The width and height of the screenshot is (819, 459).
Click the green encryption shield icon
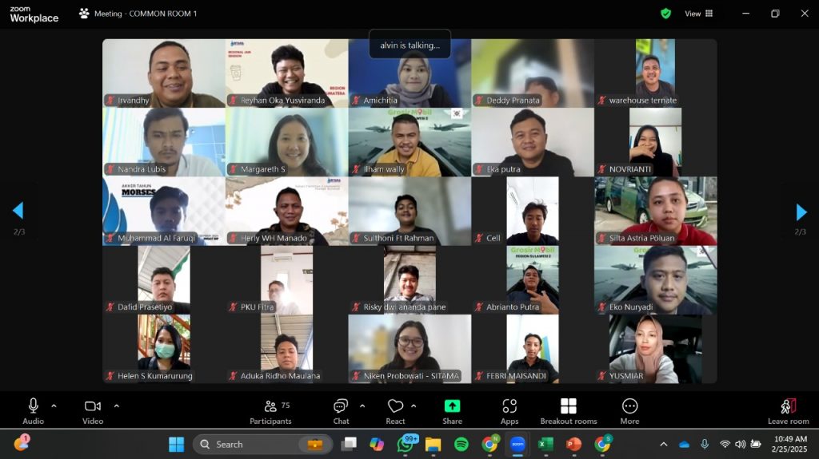(x=665, y=14)
